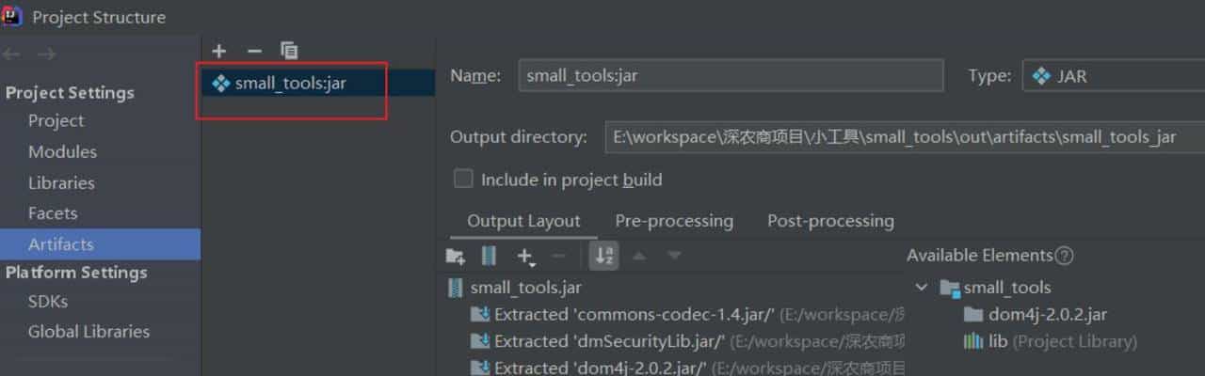Remove the selected artifact with the minus icon
This screenshot has width=1205, height=376.
click(x=254, y=51)
